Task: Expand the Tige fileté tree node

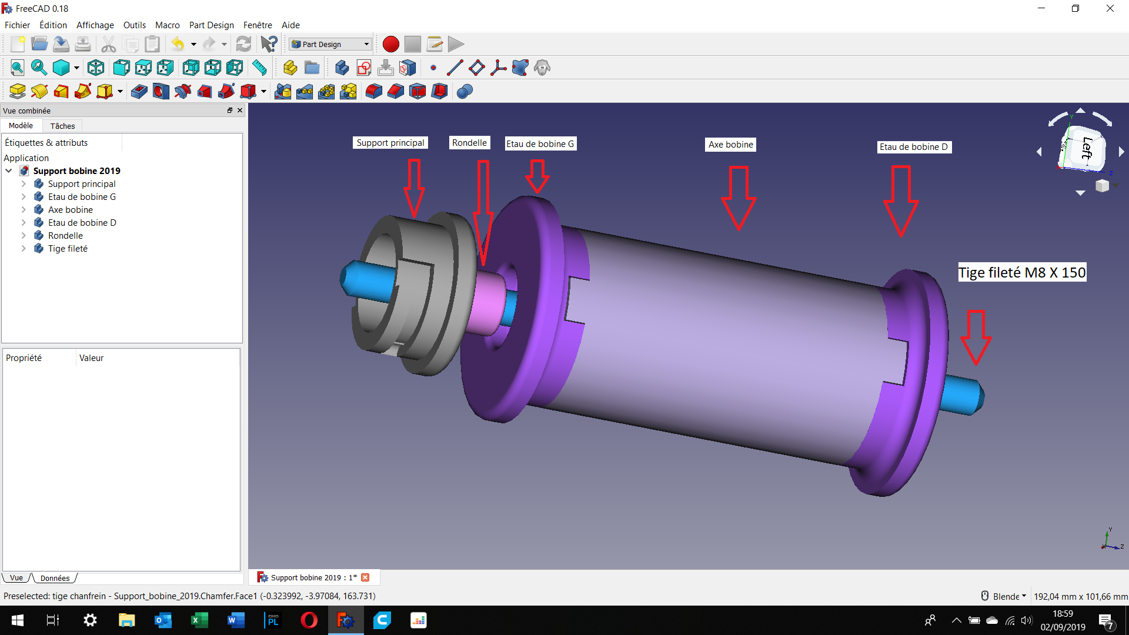Action: point(24,248)
